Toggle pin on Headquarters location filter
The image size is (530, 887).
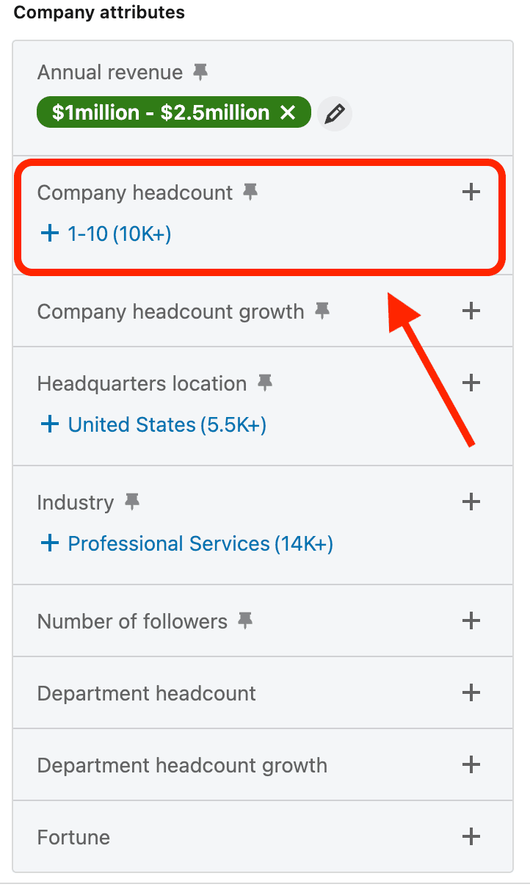click(x=264, y=383)
